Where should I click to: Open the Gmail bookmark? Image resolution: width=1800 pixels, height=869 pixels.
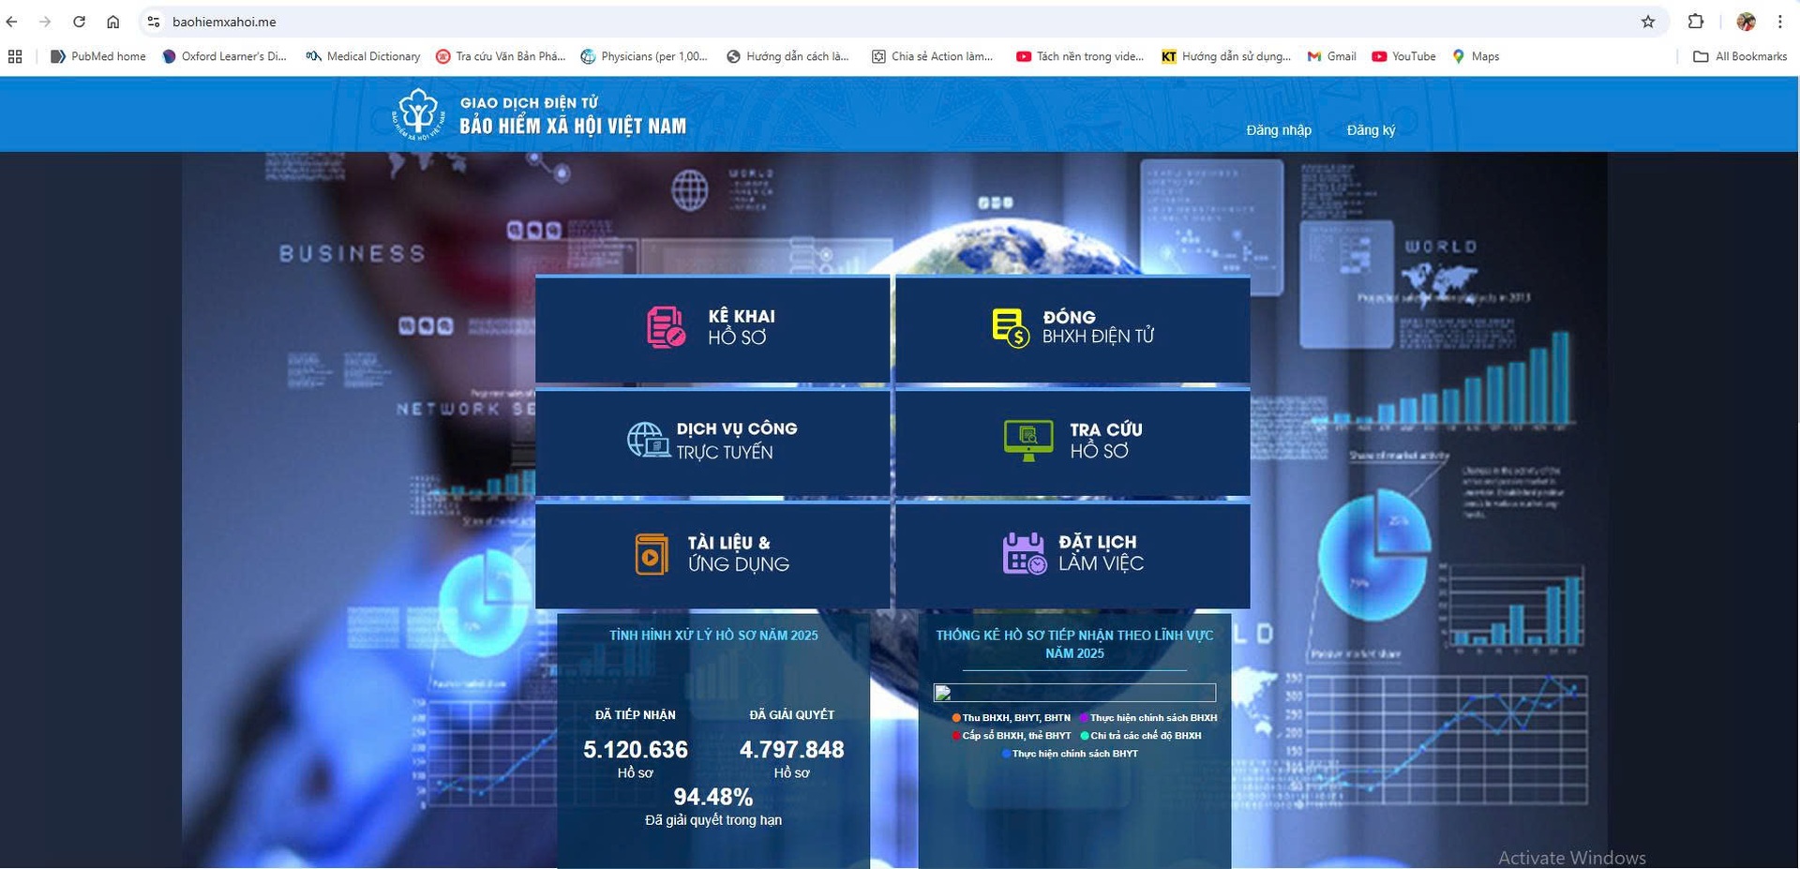1332,56
